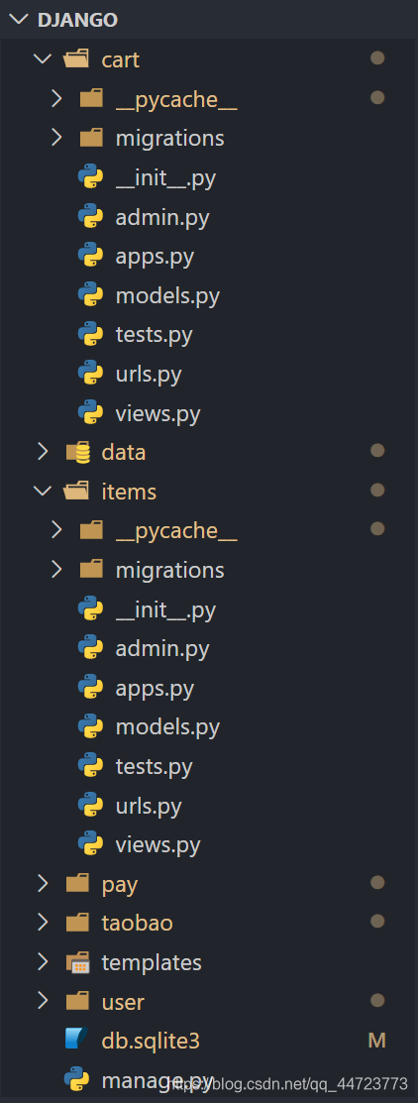Click Python icon of cart's views.py

[x=91, y=413]
